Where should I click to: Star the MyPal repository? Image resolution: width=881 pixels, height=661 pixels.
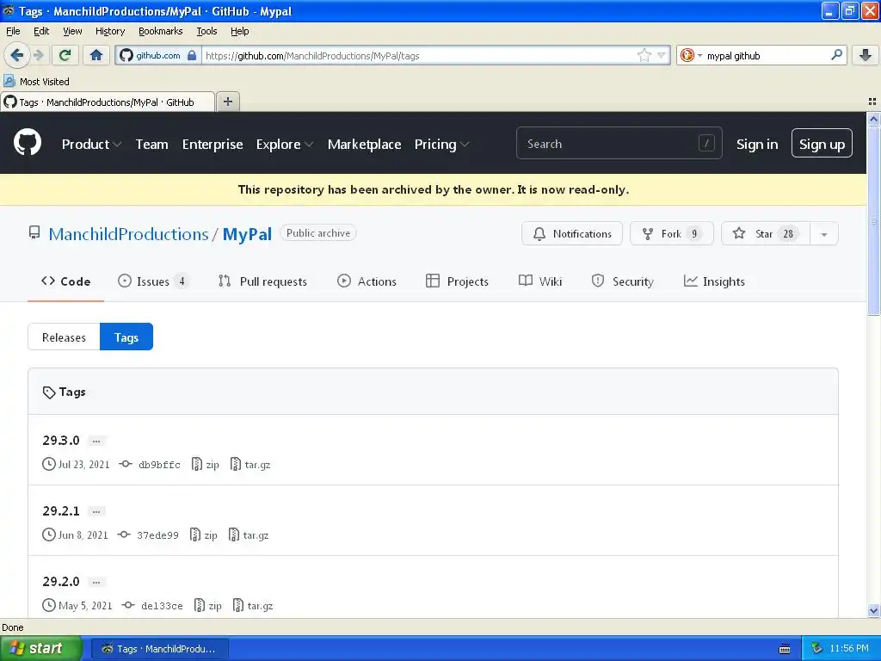(765, 234)
